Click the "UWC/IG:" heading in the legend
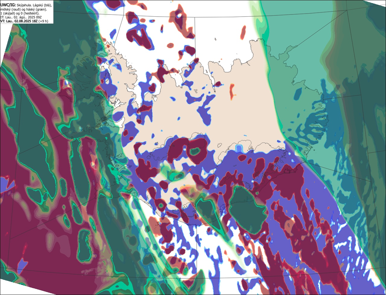 coord(8,5)
